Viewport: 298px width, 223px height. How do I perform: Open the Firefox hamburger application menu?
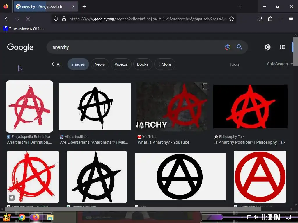click(x=291, y=19)
